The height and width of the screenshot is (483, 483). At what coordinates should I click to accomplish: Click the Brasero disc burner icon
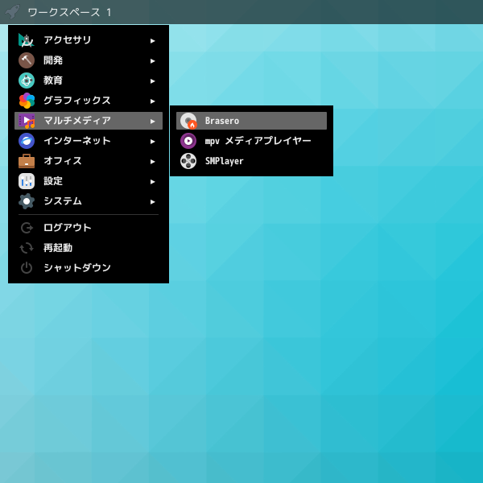(188, 121)
